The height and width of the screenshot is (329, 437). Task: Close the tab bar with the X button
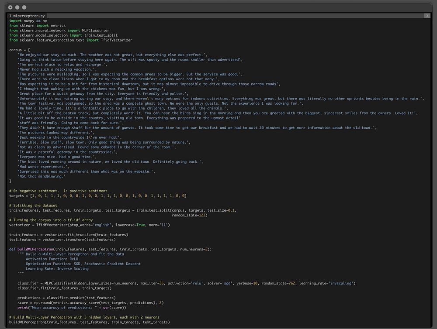pyautogui.click(x=427, y=16)
